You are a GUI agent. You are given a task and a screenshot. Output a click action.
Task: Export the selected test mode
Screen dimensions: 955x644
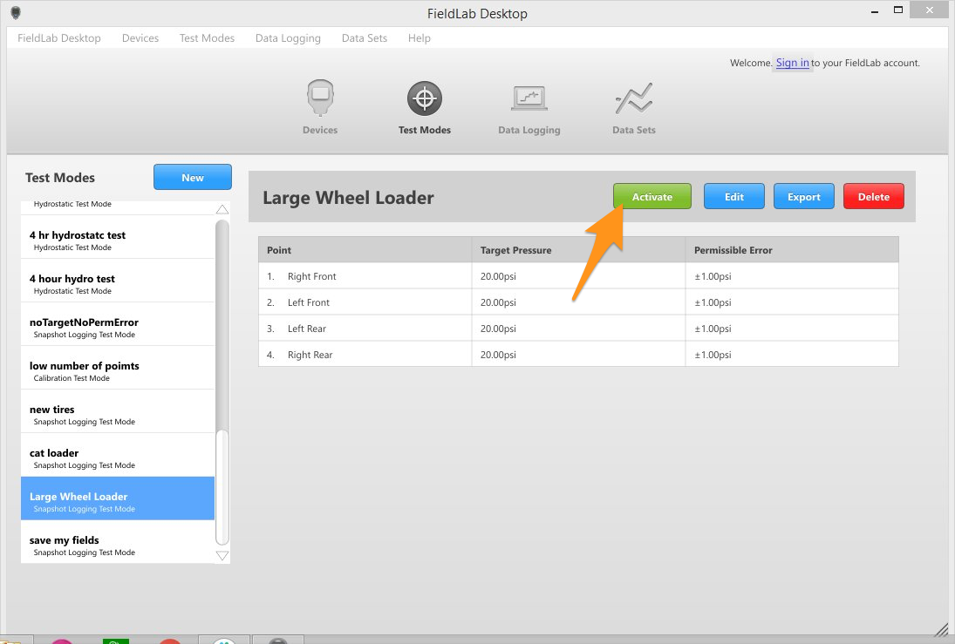click(804, 197)
